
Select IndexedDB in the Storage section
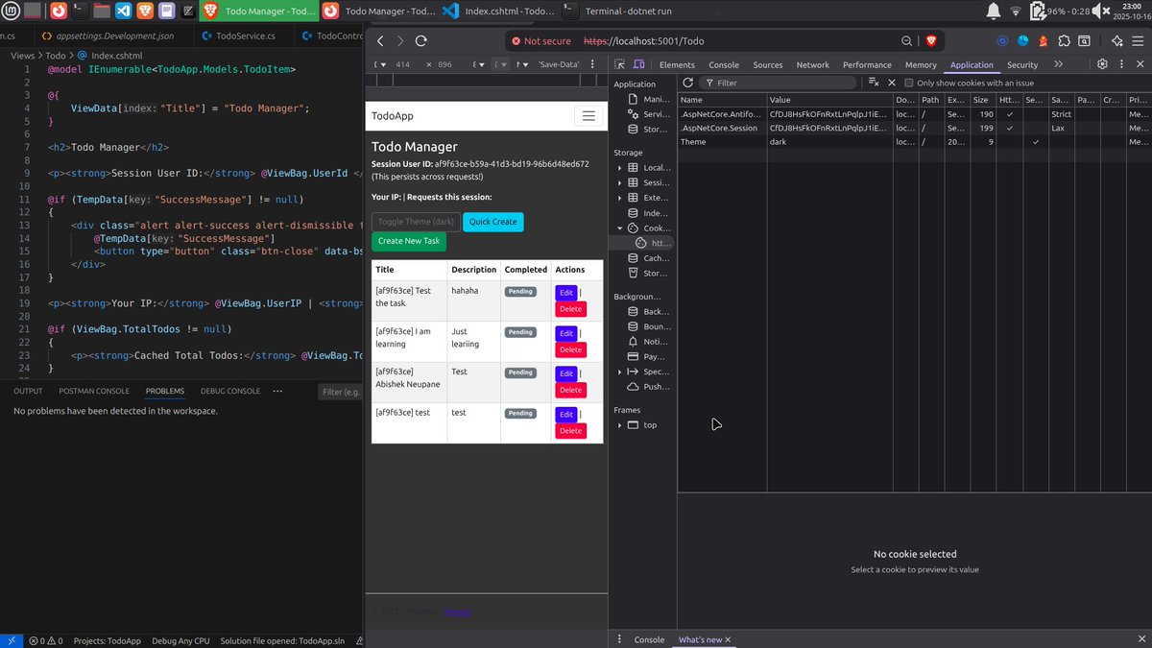pyautogui.click(x=650, y=213)
